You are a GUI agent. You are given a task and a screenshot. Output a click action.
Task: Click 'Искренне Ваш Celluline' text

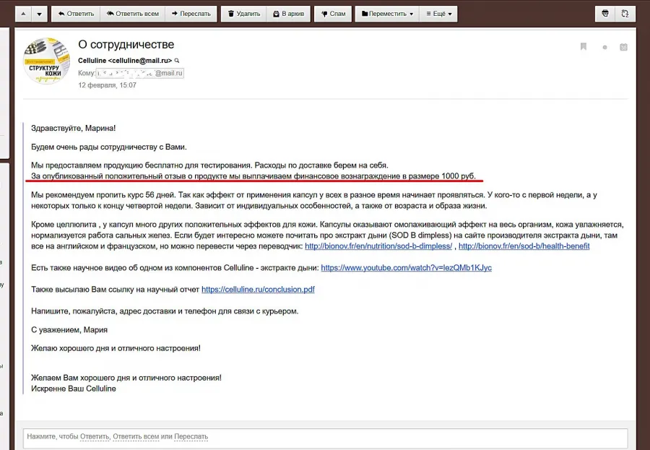[74, 389]
